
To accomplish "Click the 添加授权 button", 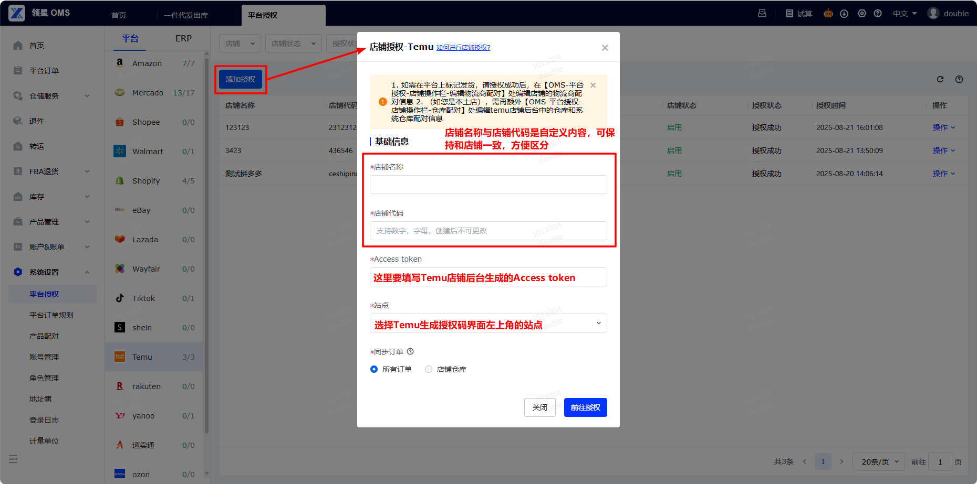I will click(x=241, y=79).
